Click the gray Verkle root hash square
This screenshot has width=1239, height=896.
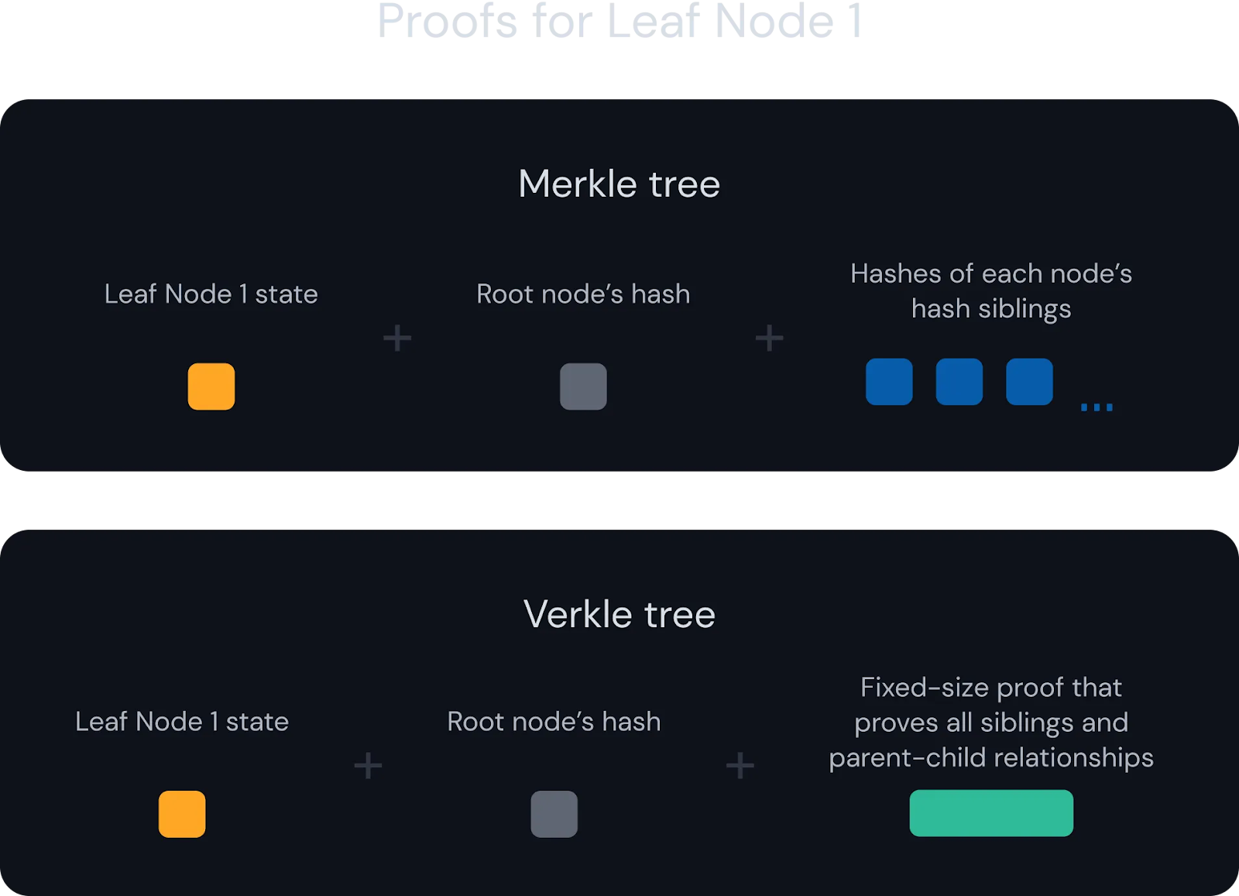tap(554, 814)
